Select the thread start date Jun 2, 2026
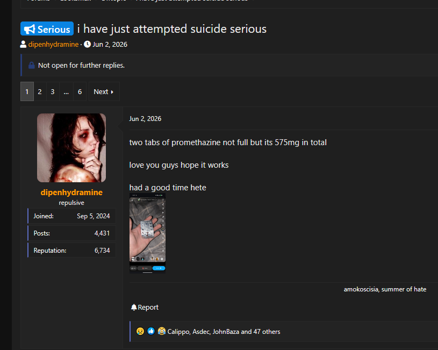This screenshot has width=438, height=350. coord(110,45)
